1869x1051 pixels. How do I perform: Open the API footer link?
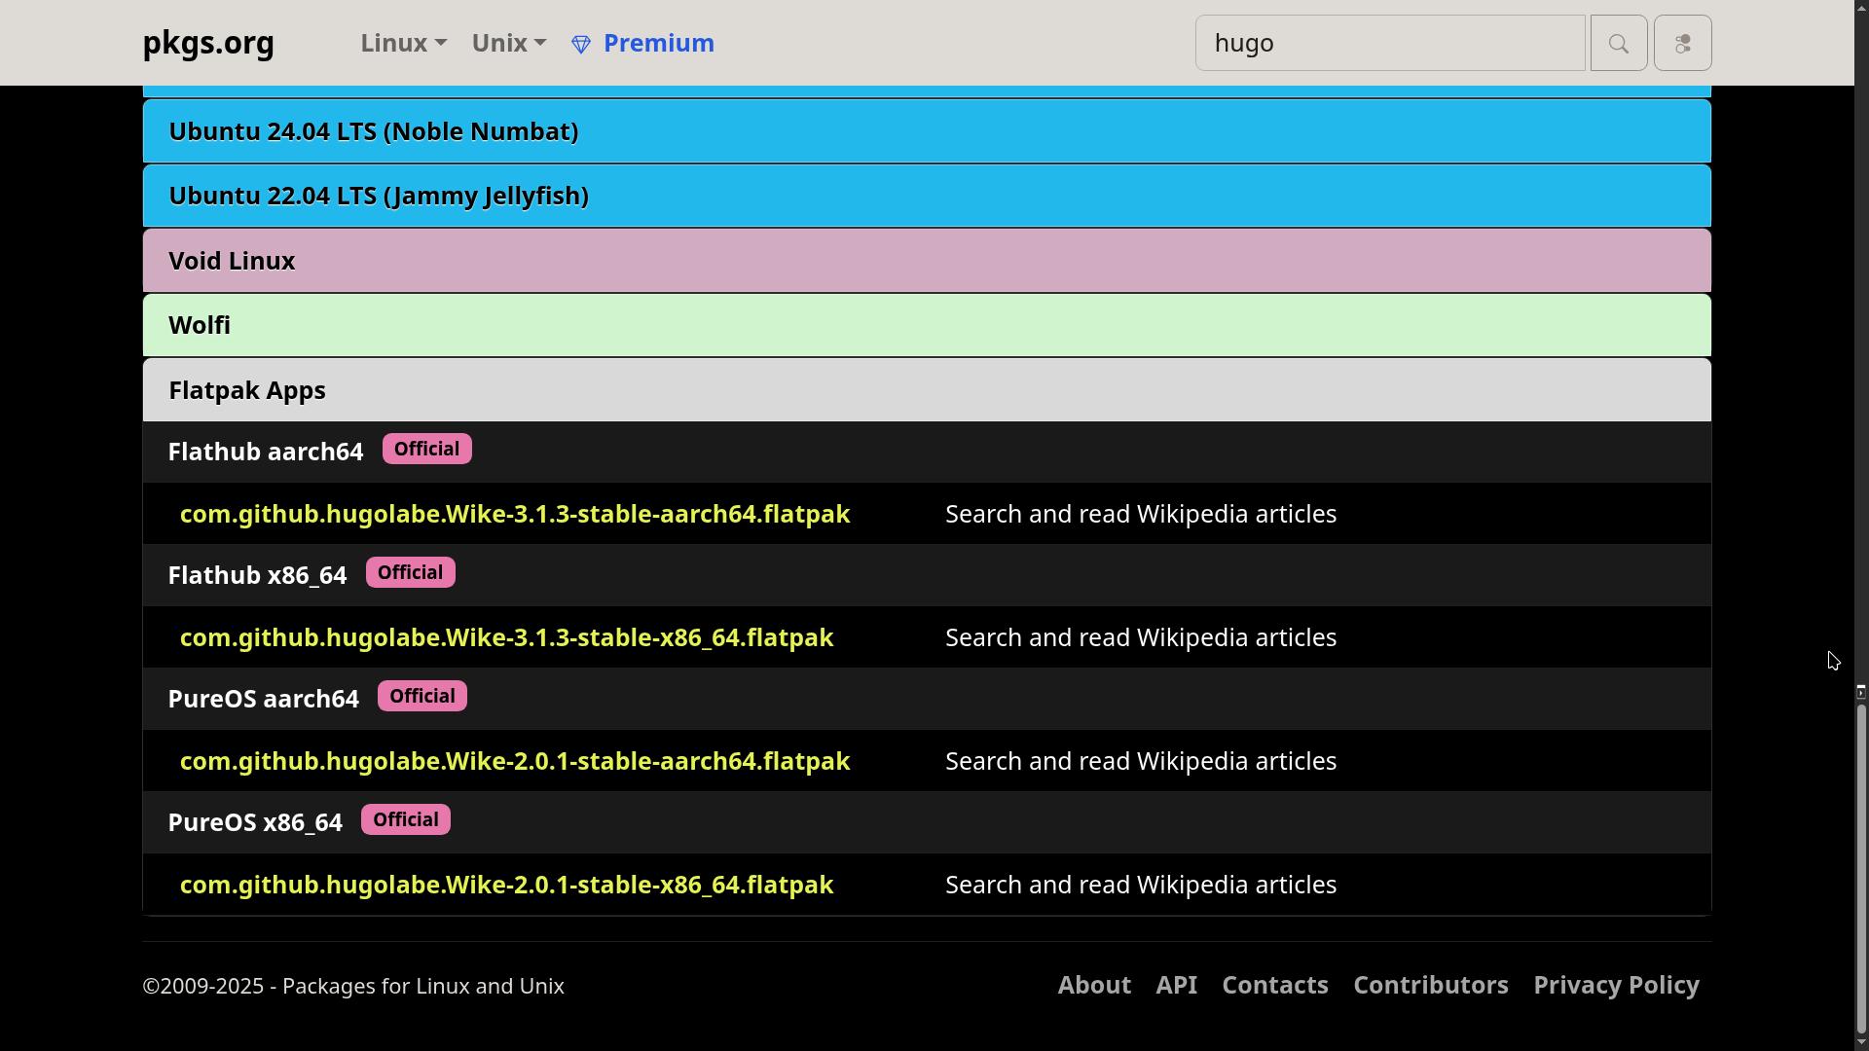coord(1176,985)
